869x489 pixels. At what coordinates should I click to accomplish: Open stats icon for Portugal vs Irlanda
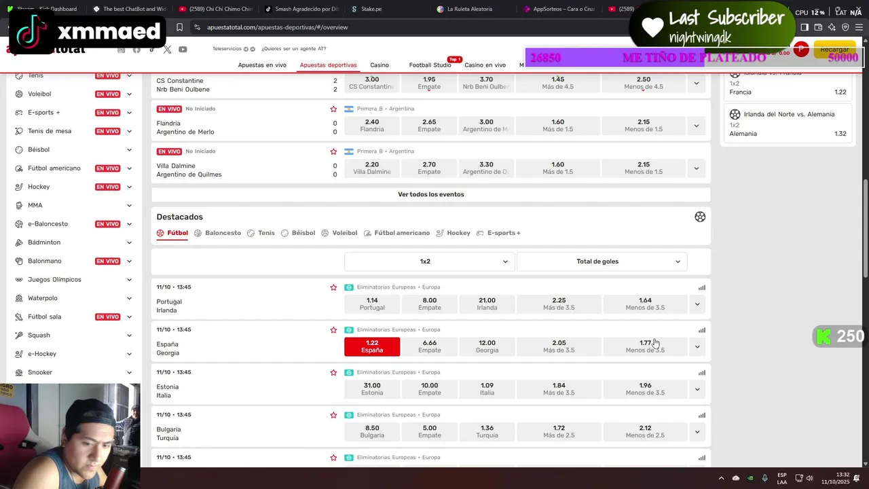[x=702, y=287]
